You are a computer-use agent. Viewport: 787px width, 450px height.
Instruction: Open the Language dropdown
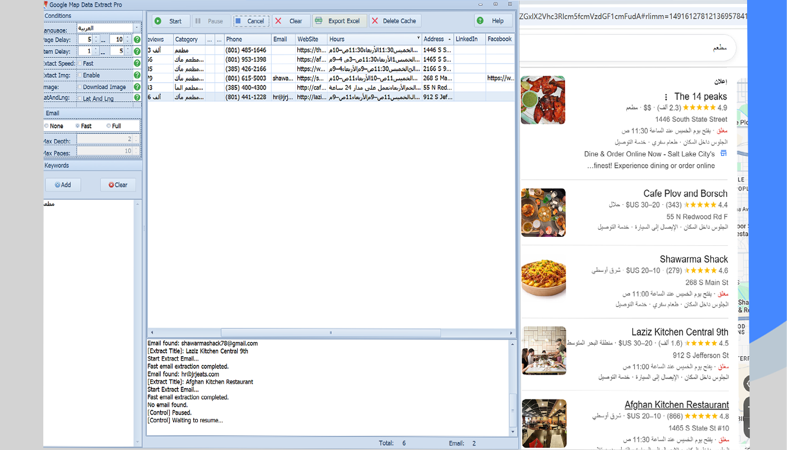tap(137, 28)
